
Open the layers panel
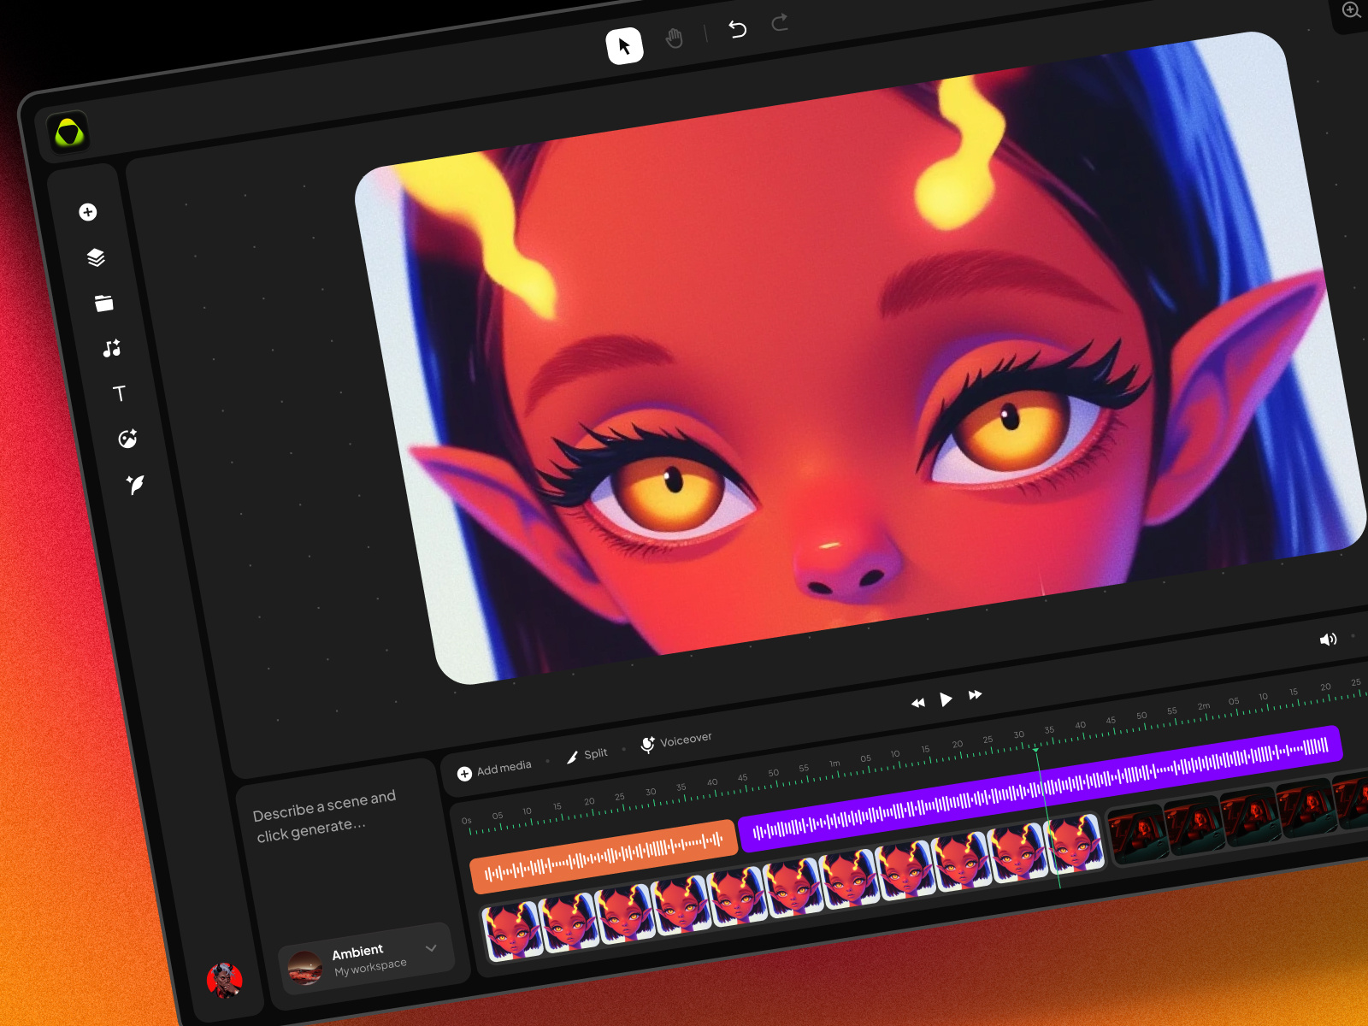coord(96,257)
